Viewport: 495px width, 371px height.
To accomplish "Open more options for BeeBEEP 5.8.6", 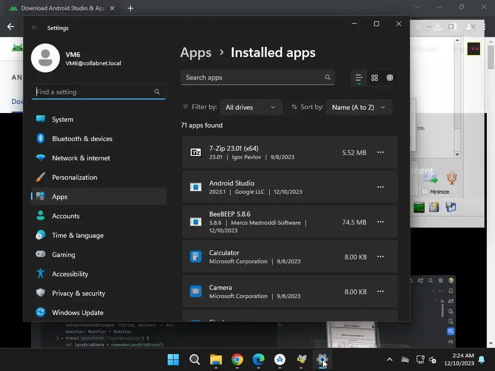I will pos(380,222).
